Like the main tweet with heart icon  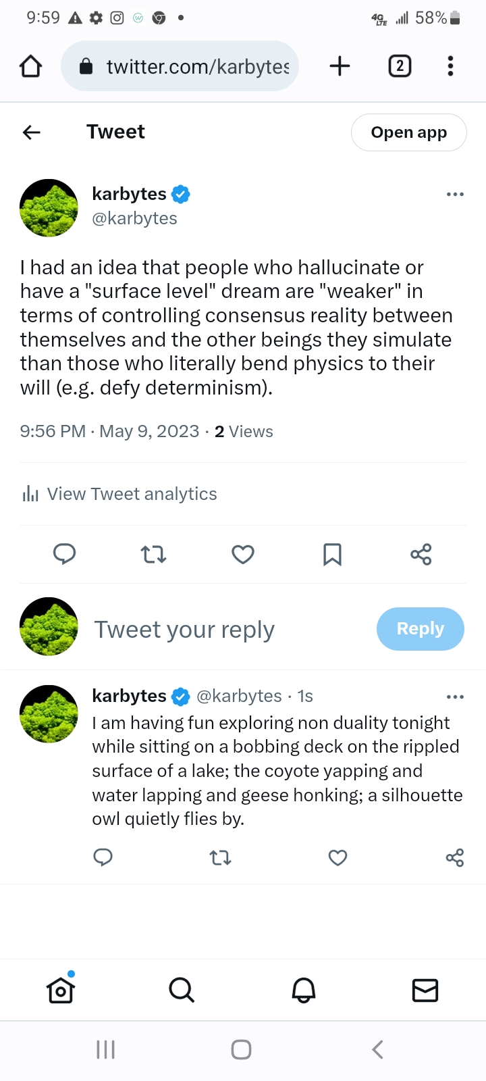(x=243, y=555)
